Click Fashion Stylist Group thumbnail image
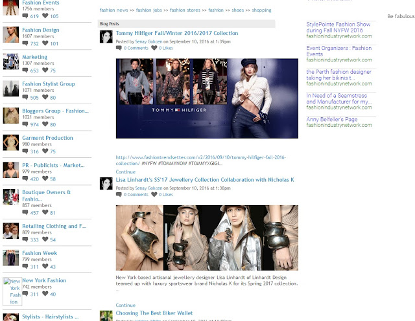This screenshot has height=321, width=415. point(11,89)
